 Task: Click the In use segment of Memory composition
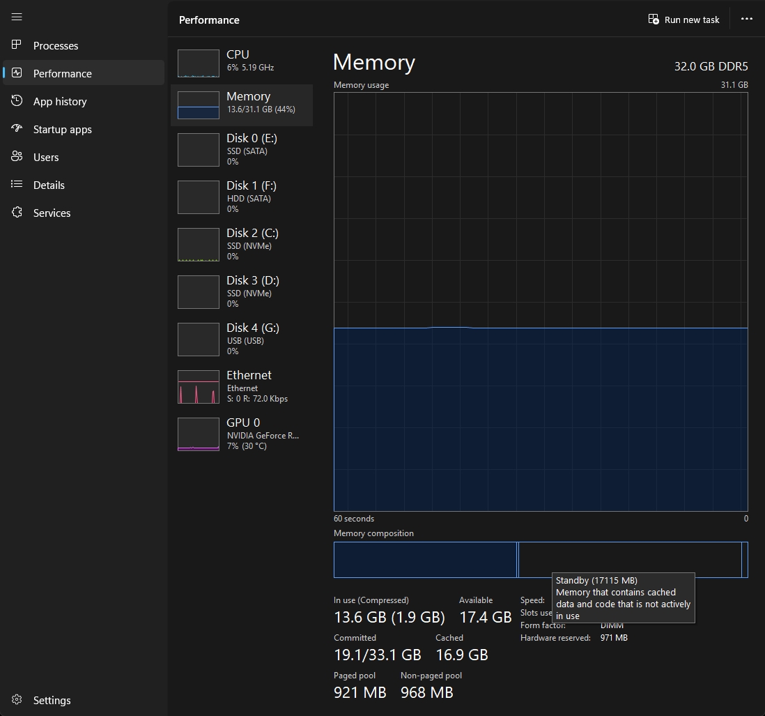425,560
